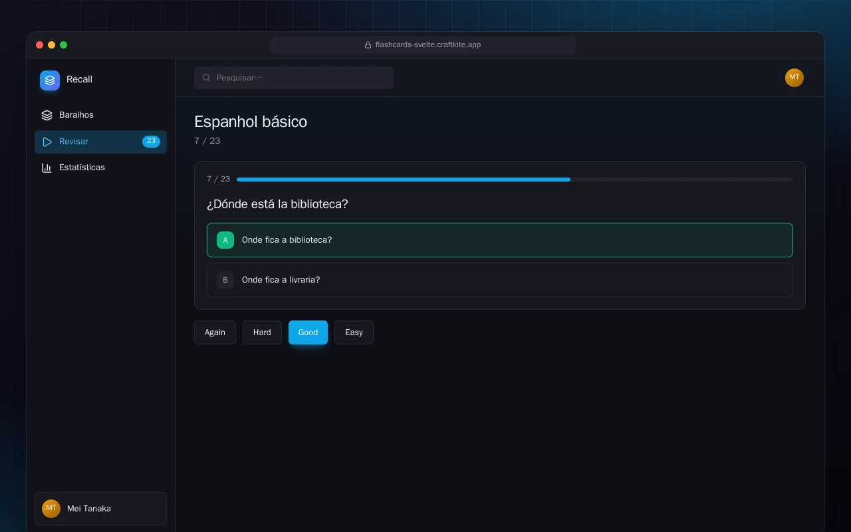Screen dimensions: 851x532
Task: Open the Revisar section
Action: [x=100, y=142]
